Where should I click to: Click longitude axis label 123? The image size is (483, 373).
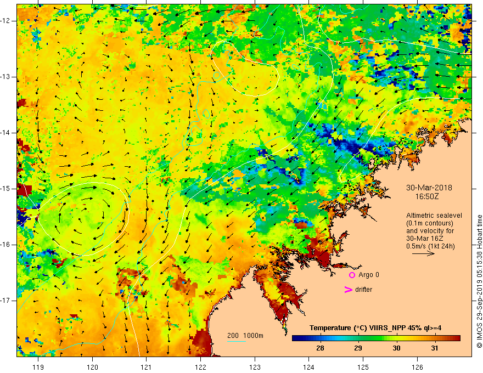tap(255, 367)
